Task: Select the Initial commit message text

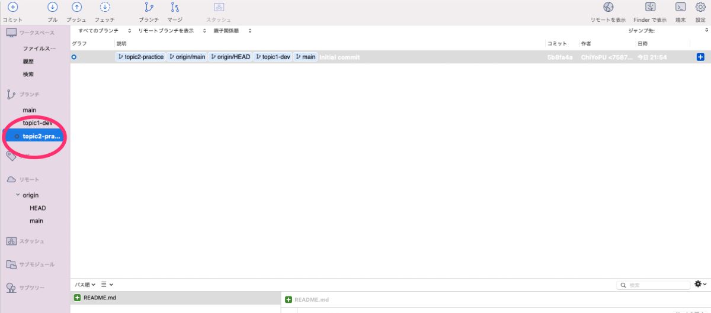Action: click(x=340, y=57)
